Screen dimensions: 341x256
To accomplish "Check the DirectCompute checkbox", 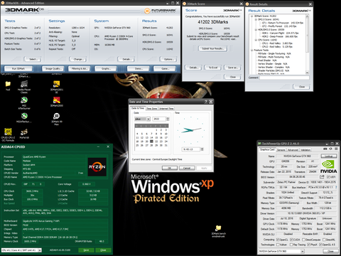I will (x=304, y=240).
